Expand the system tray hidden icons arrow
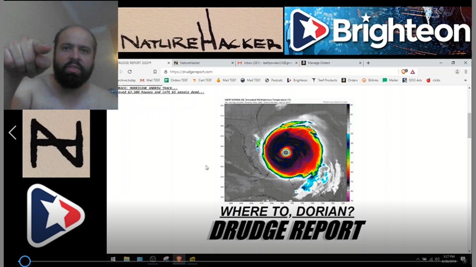This screenshot has width=476, height=267. (418, 259)
